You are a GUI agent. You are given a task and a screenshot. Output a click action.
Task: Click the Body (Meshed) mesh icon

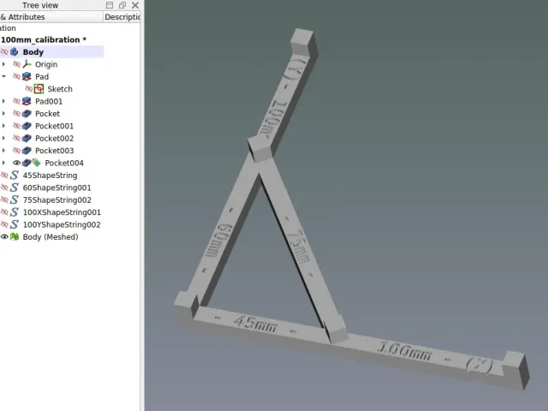pos(15,237)
